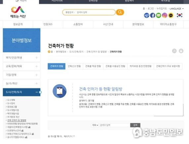
Task: Open the 도시계획 sidebar link
Action: (11, 100)
